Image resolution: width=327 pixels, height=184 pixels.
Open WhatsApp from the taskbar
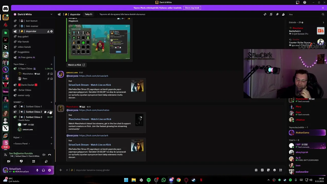(x=164, y=180)
